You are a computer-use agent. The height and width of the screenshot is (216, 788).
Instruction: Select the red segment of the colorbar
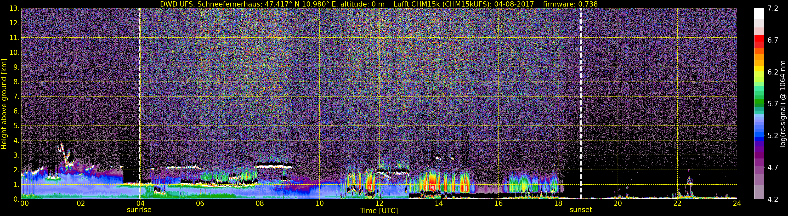[759, 38]
